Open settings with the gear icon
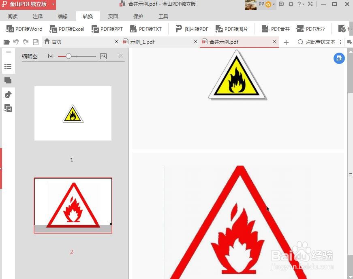Viewport: 353px width, 279px height. pos(291,4)
